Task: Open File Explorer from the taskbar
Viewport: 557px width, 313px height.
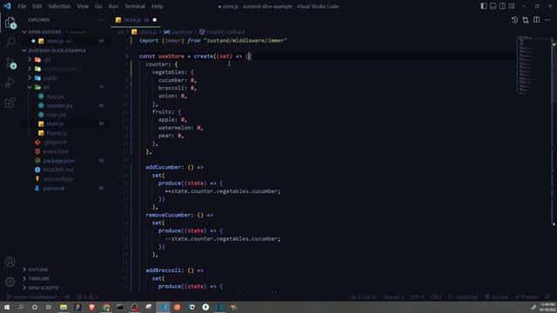Action: [x=64, y=307]
